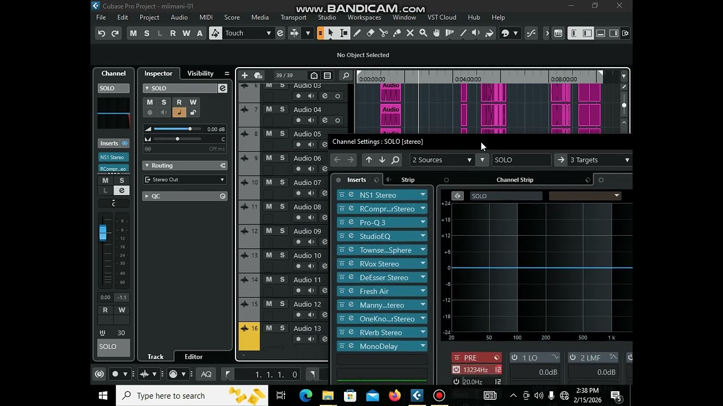Select the Comp hand tool
Screen dimensions: 723x406
tap(437, 33)
